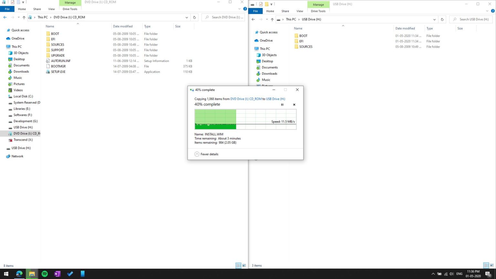This screenshot has height=279, width=496.
Task: Refresh the DVD Drive folder view
Action: click(194, 17)
